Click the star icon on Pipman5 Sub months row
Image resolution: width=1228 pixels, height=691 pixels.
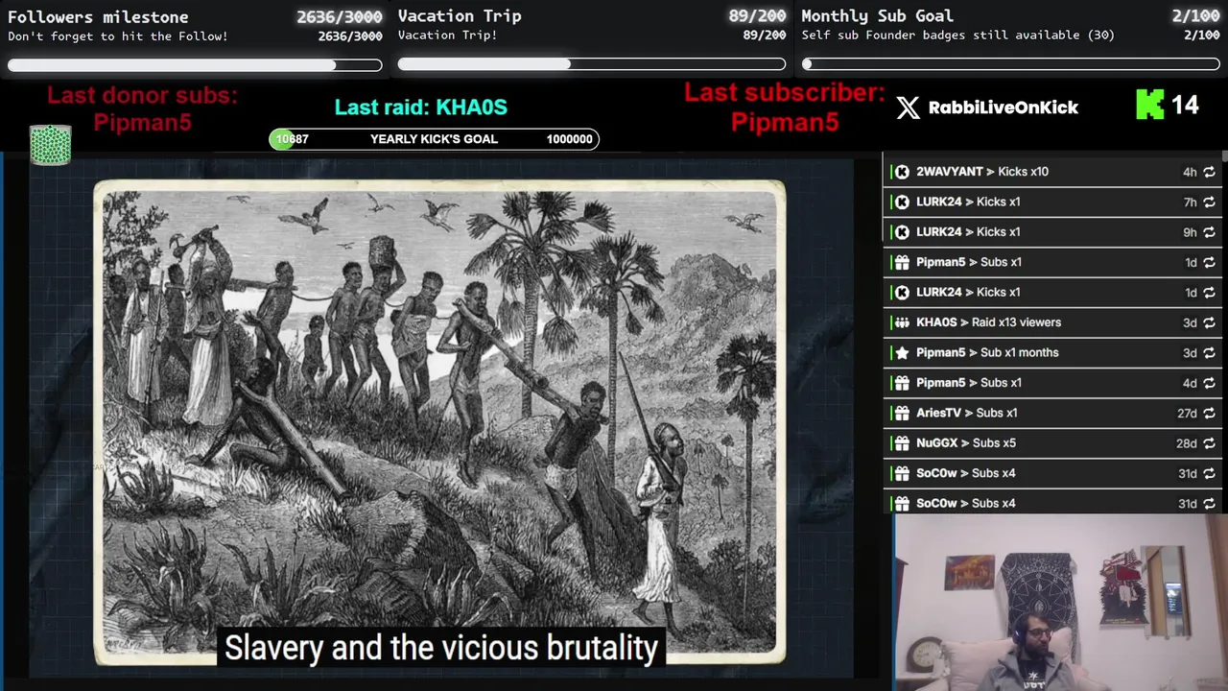tap(902, 352)
